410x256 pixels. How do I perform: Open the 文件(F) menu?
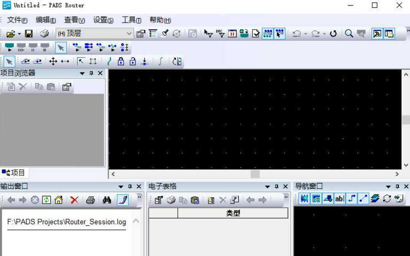coord(17,20)
